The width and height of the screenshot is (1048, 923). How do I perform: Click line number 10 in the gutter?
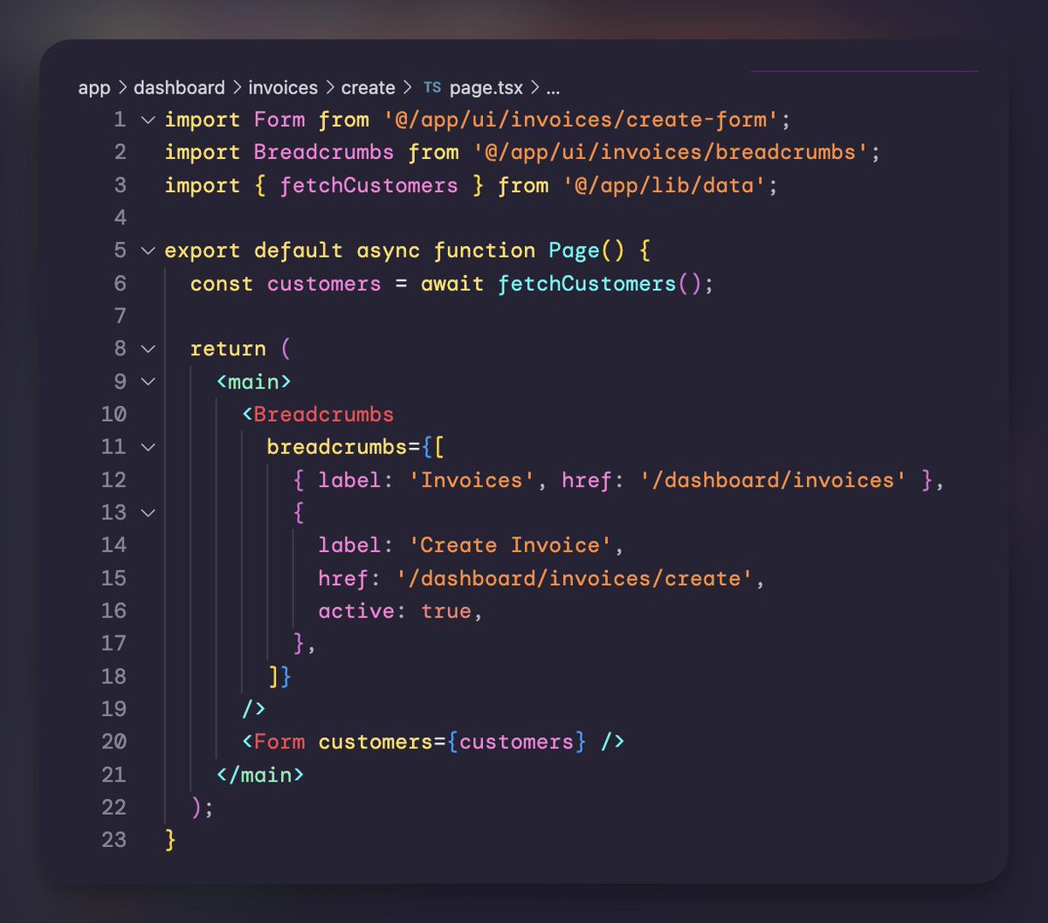pos(114,414)
